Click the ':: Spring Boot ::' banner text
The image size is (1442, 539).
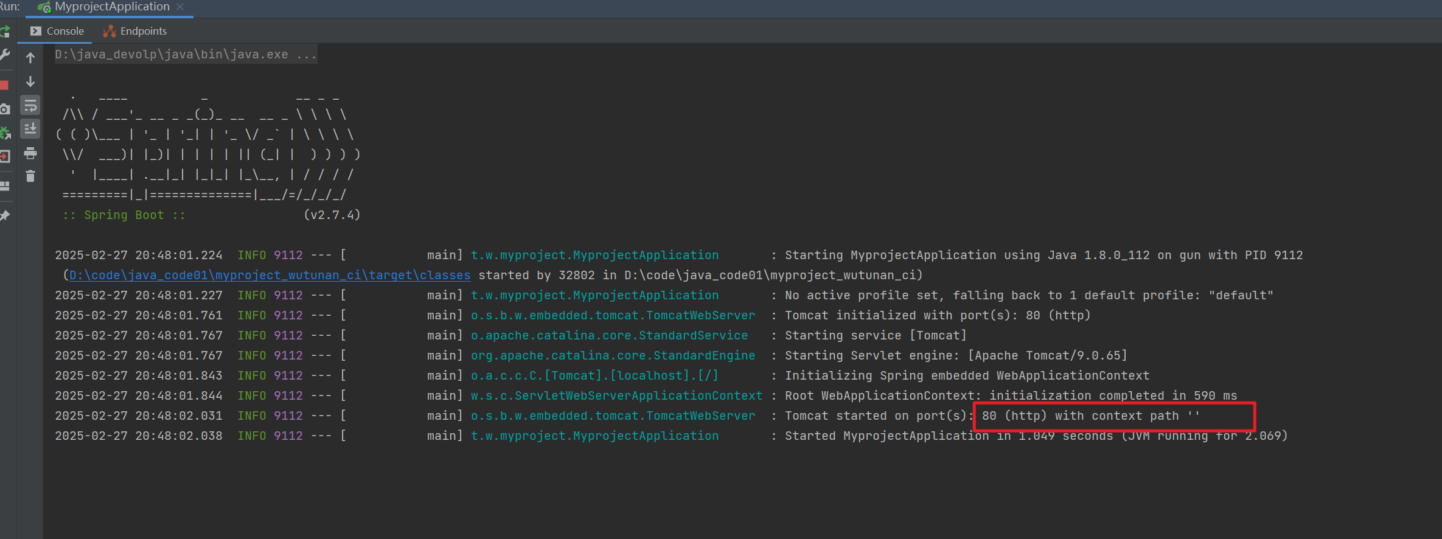click(124, 215)
